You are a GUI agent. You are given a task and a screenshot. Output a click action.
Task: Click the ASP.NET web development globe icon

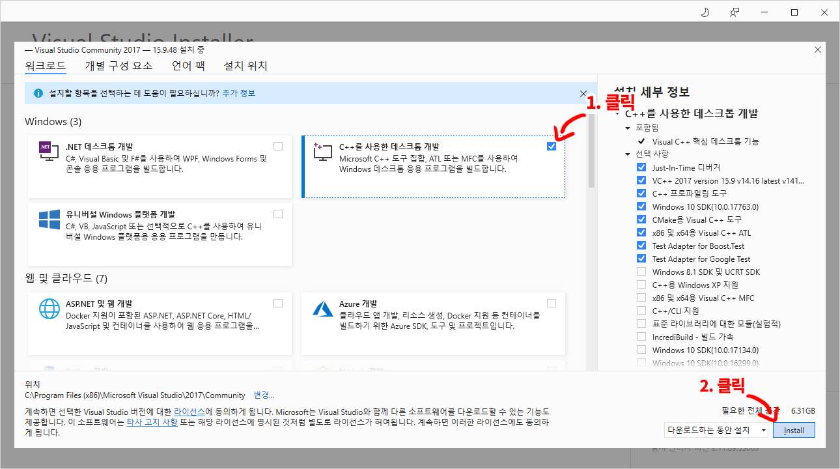[49, 309]
